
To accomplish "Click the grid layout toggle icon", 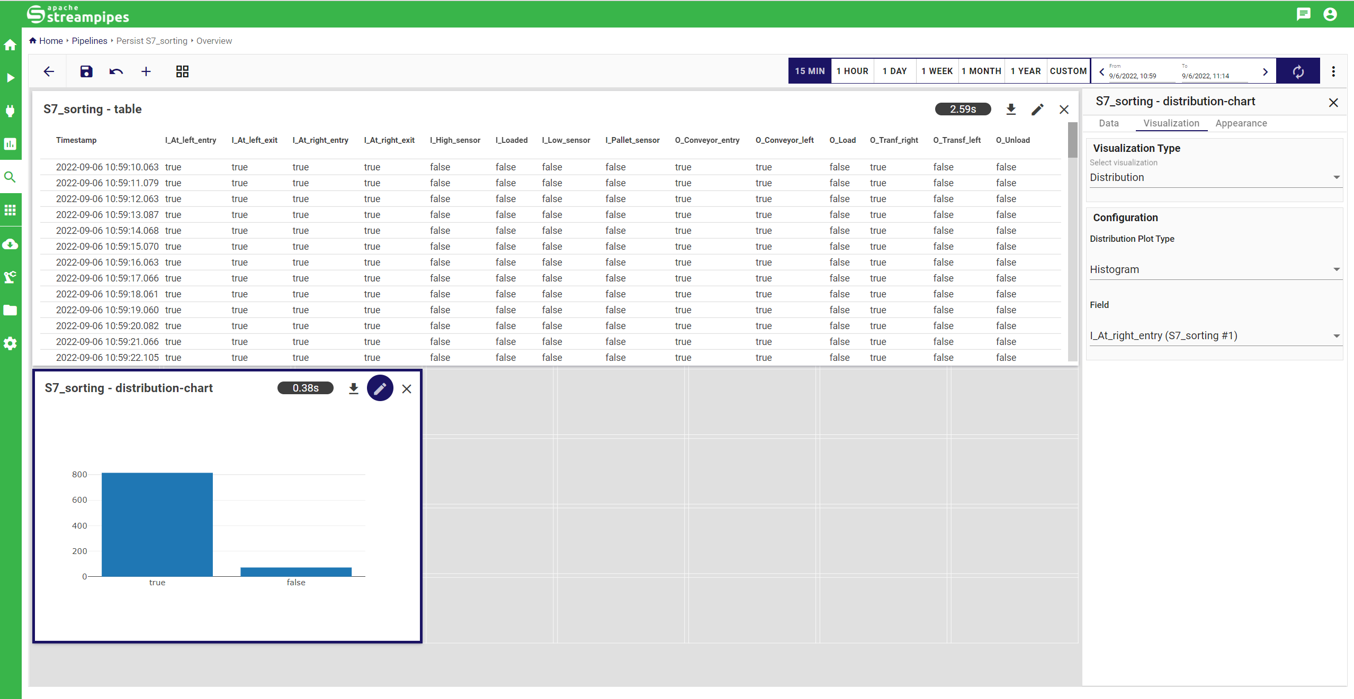I will (182, 71).
